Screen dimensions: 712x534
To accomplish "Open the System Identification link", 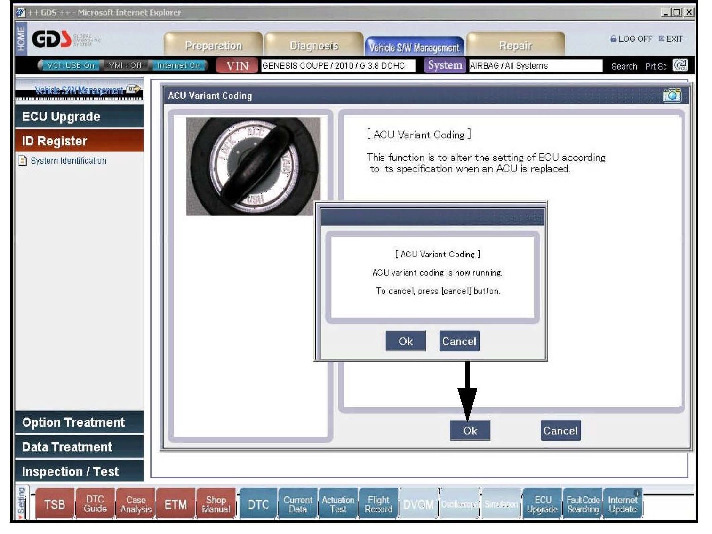I will [x=68, y=161].
